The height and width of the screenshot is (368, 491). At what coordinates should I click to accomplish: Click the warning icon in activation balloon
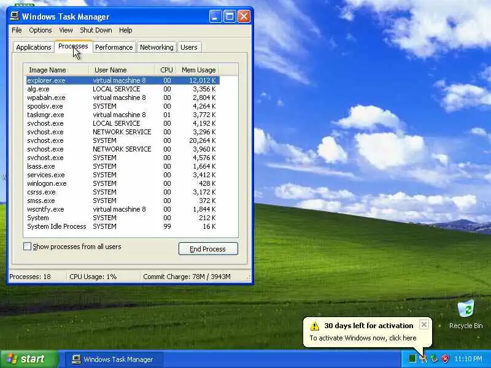pyautogui.click(x=314, y=326)
